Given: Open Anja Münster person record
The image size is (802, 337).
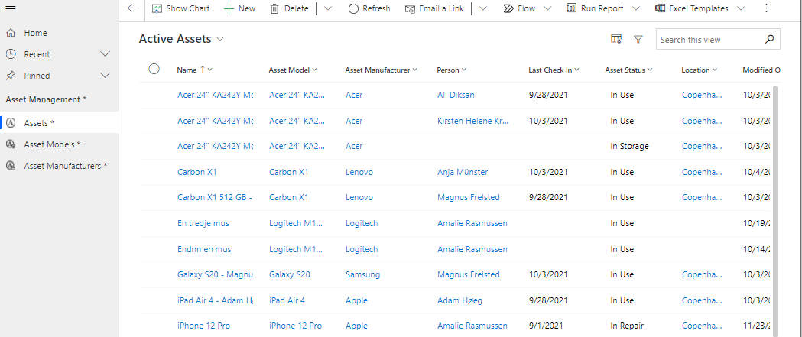Looking at the screenshot, I should tap(462, 172).
